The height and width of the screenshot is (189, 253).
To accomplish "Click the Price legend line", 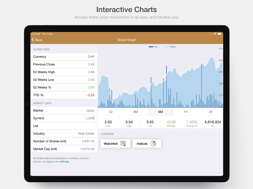I will point(167,47).
